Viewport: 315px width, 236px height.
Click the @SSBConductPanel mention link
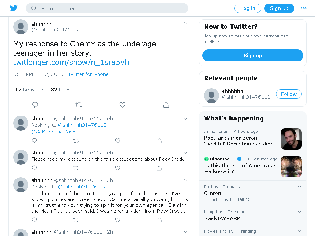[x=54, y=132]
